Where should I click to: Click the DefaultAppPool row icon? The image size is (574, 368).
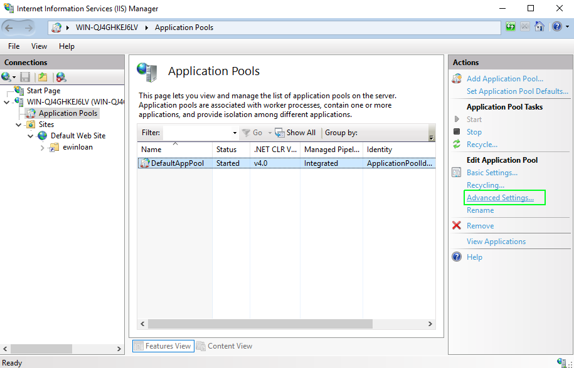coord(145,163)
